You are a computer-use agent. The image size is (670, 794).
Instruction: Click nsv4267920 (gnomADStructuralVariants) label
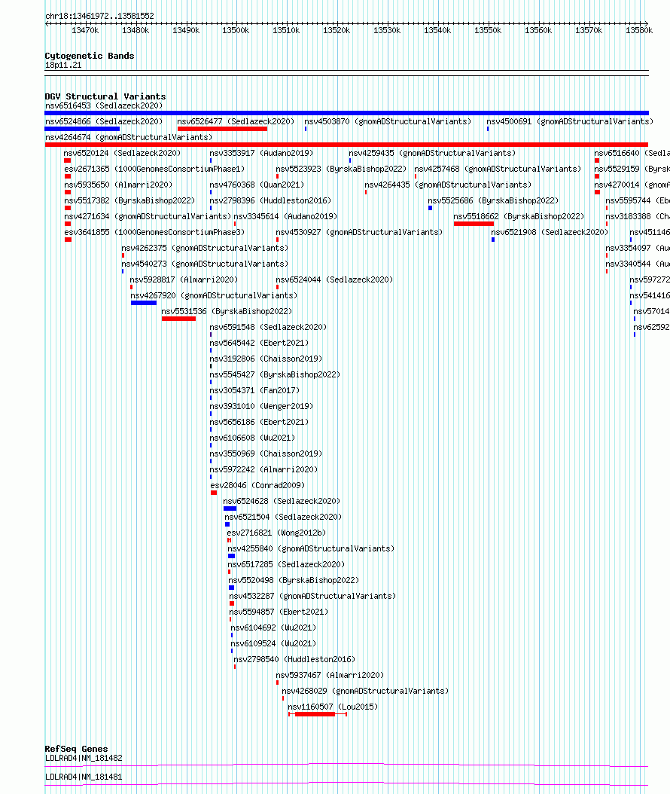[214, 295]
